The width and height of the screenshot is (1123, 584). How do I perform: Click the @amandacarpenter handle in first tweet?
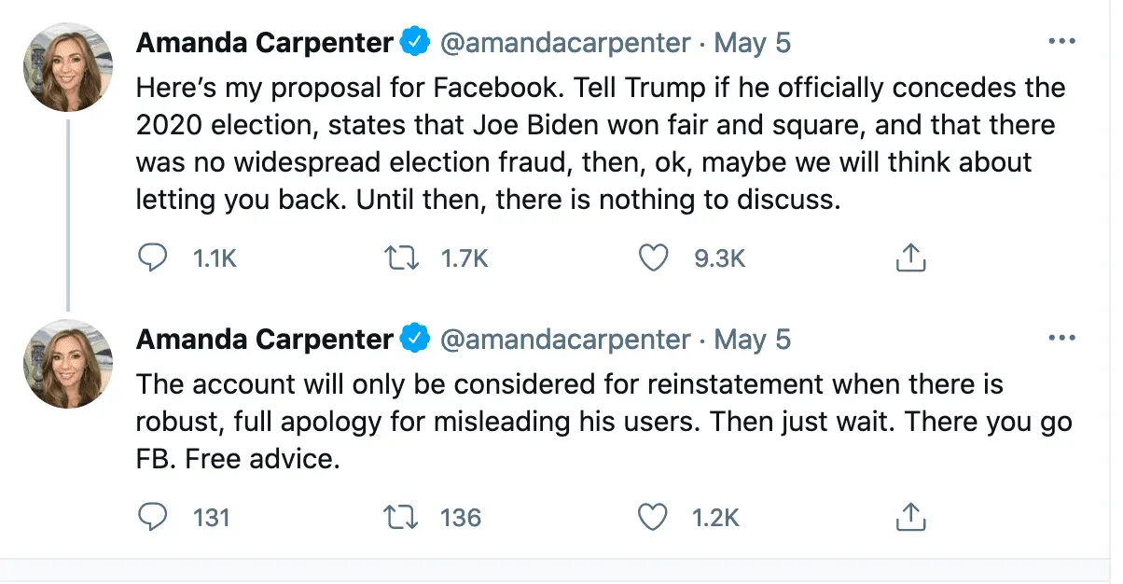[565, 43]
